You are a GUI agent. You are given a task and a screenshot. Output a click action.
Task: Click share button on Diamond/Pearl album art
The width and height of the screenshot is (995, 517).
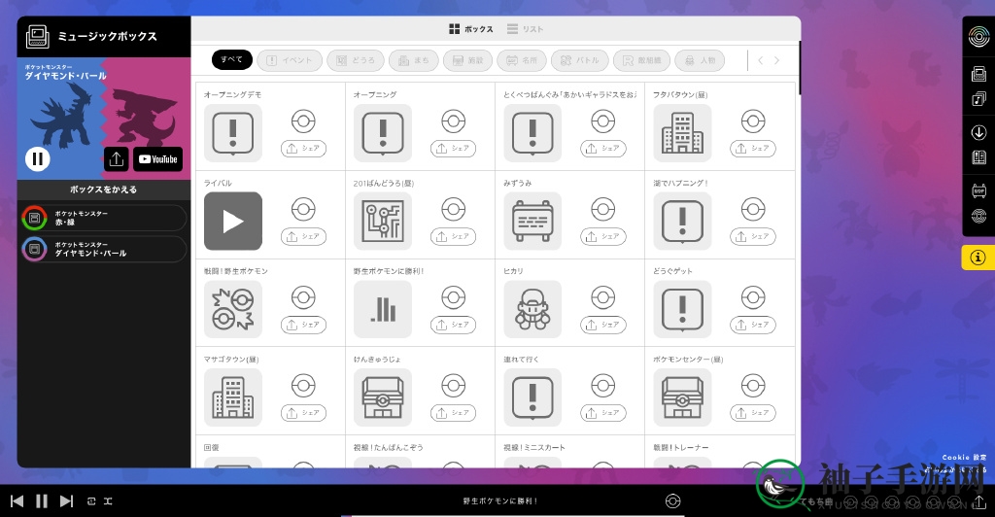tap(117, 159)
